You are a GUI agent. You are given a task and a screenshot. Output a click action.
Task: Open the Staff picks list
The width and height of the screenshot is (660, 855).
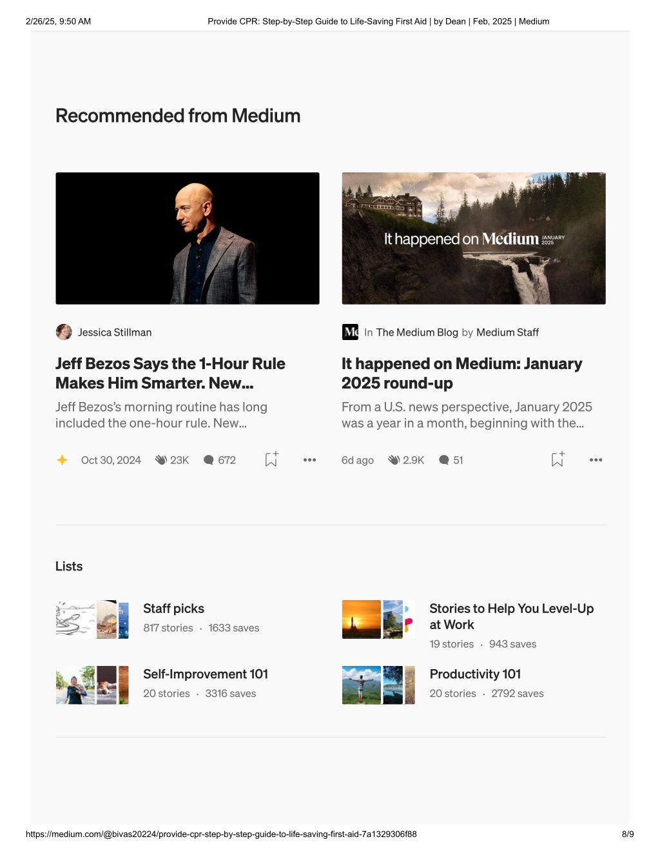173,609
